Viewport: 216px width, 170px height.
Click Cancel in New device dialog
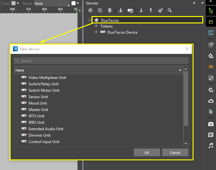tap(175, 152)
